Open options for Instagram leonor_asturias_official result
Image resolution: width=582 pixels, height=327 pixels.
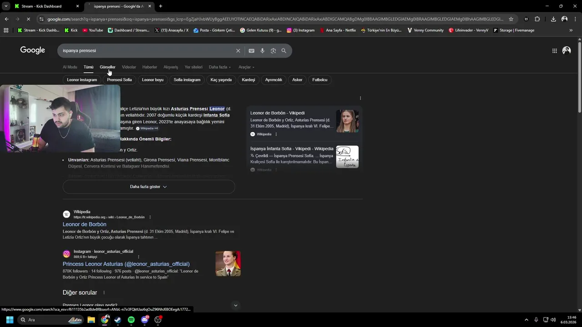(x=139, y=257)
